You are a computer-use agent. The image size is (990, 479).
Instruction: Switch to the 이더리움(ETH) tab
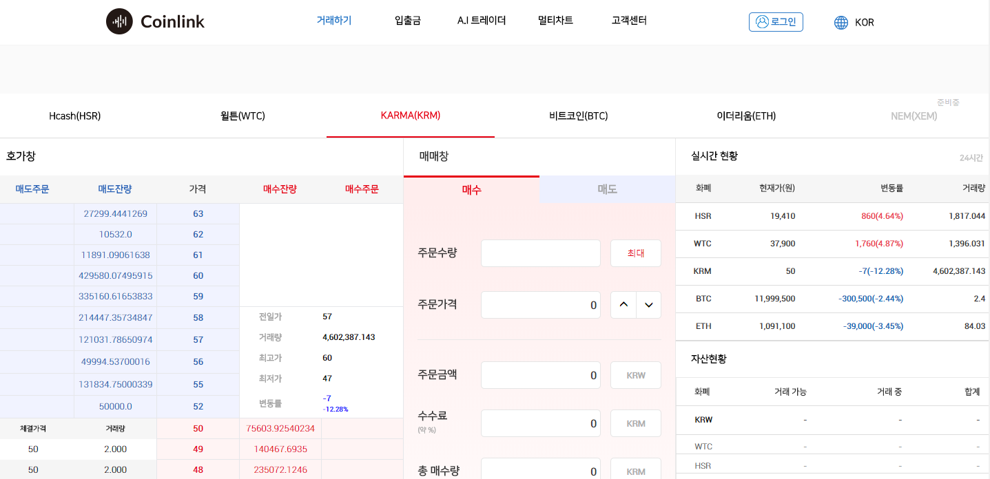click(x=746, y=116)
